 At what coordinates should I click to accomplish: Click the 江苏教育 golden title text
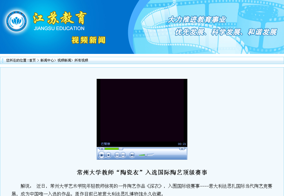pyautogui.click(x=60, y=18)
